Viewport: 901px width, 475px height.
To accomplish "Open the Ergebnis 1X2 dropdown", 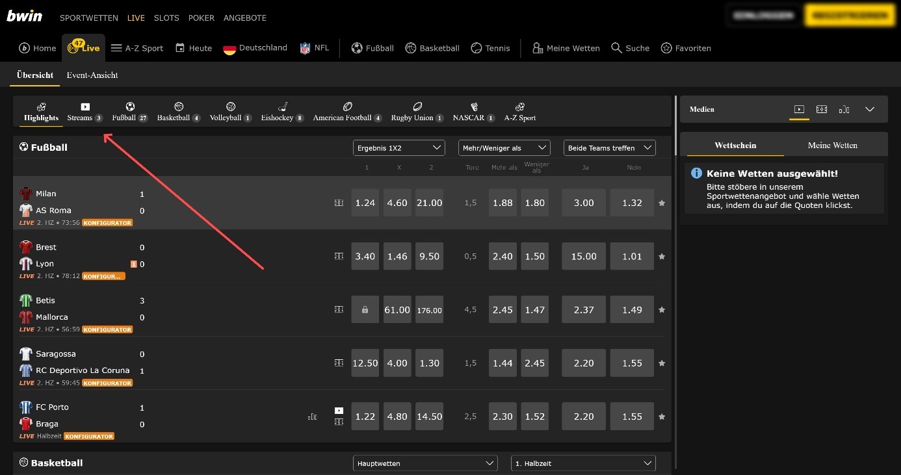I will pos(398,148).
